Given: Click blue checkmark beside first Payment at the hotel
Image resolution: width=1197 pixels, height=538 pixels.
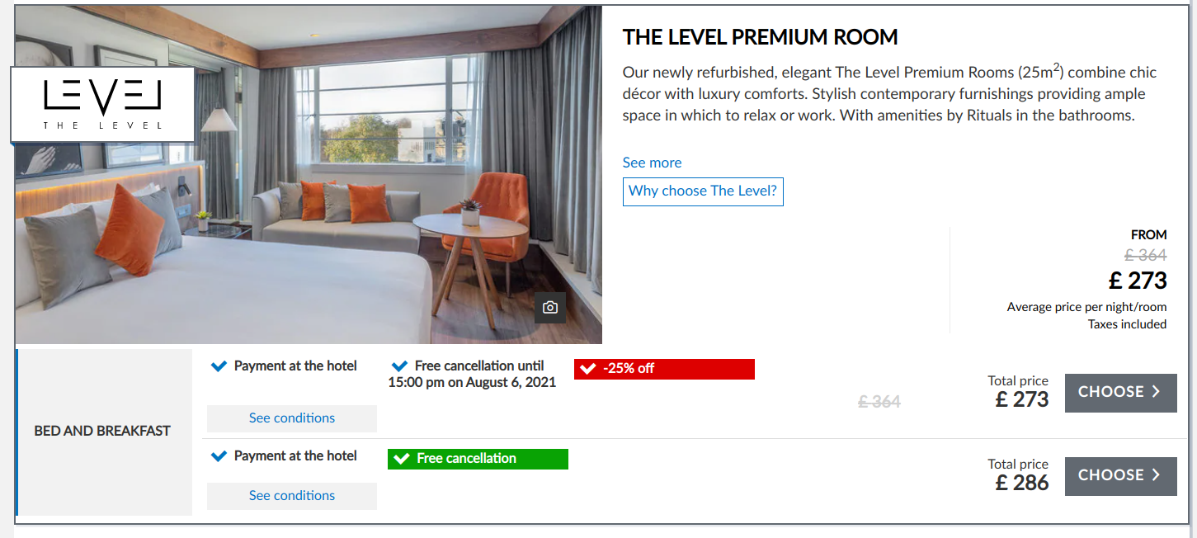Looking at the screenshot, I should (x=219, y=366).
